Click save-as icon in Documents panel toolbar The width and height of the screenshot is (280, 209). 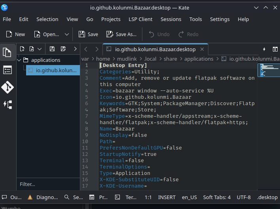coord(63,49)
